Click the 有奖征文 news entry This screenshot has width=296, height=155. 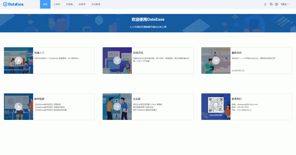[x=253, y=58]
